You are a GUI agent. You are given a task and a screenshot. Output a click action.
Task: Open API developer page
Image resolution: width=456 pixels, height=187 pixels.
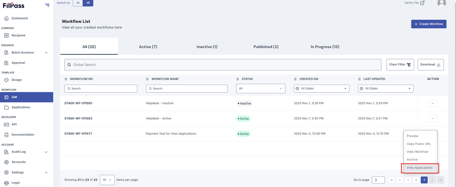[x=14, y=124]
